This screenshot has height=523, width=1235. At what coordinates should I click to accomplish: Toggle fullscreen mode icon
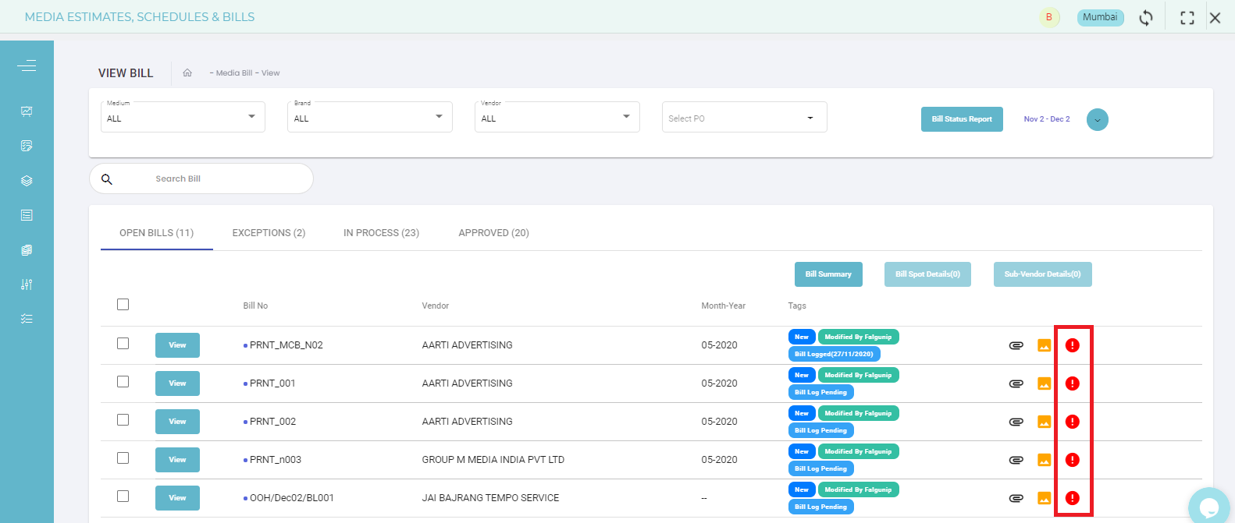1187,18
